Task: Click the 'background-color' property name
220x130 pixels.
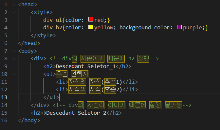Action: point(144,28)
